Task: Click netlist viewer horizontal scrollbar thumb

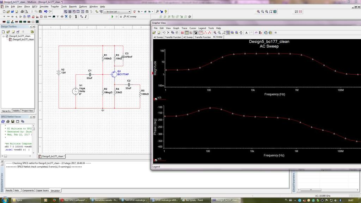Action: pyautogui.click(x=6, y=156)
